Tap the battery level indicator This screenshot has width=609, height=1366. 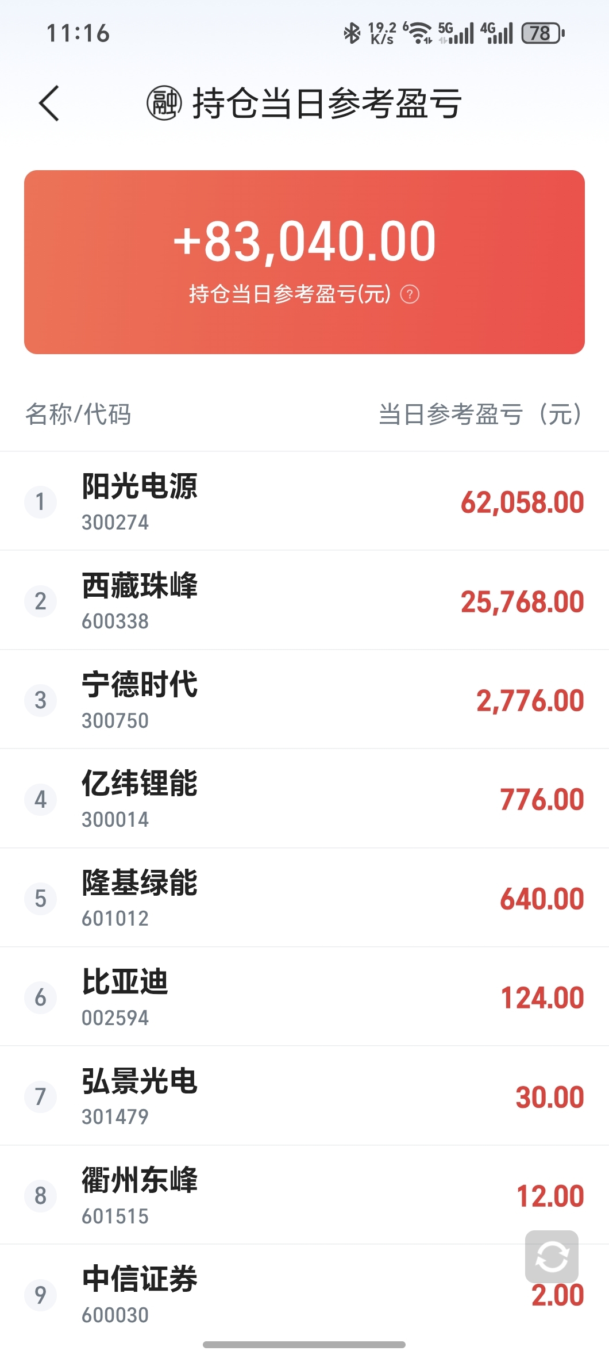pyautogui.click(x=542, y=33)
